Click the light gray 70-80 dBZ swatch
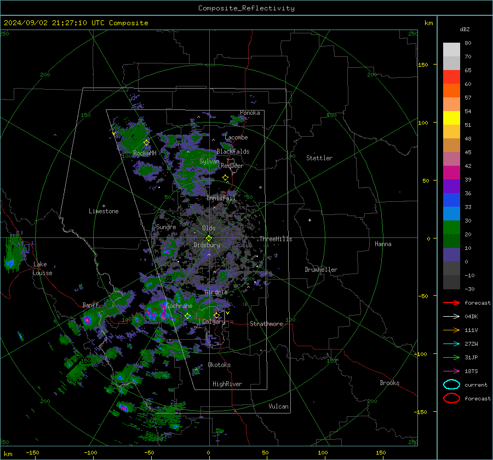493x460 pixels. click(x=451, y=49)
